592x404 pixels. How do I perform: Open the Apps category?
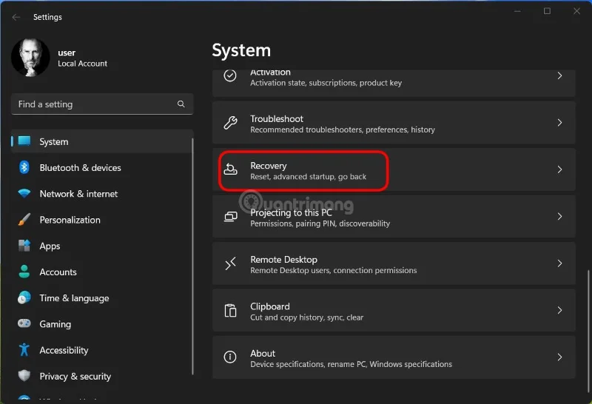(x=102, y=246)
